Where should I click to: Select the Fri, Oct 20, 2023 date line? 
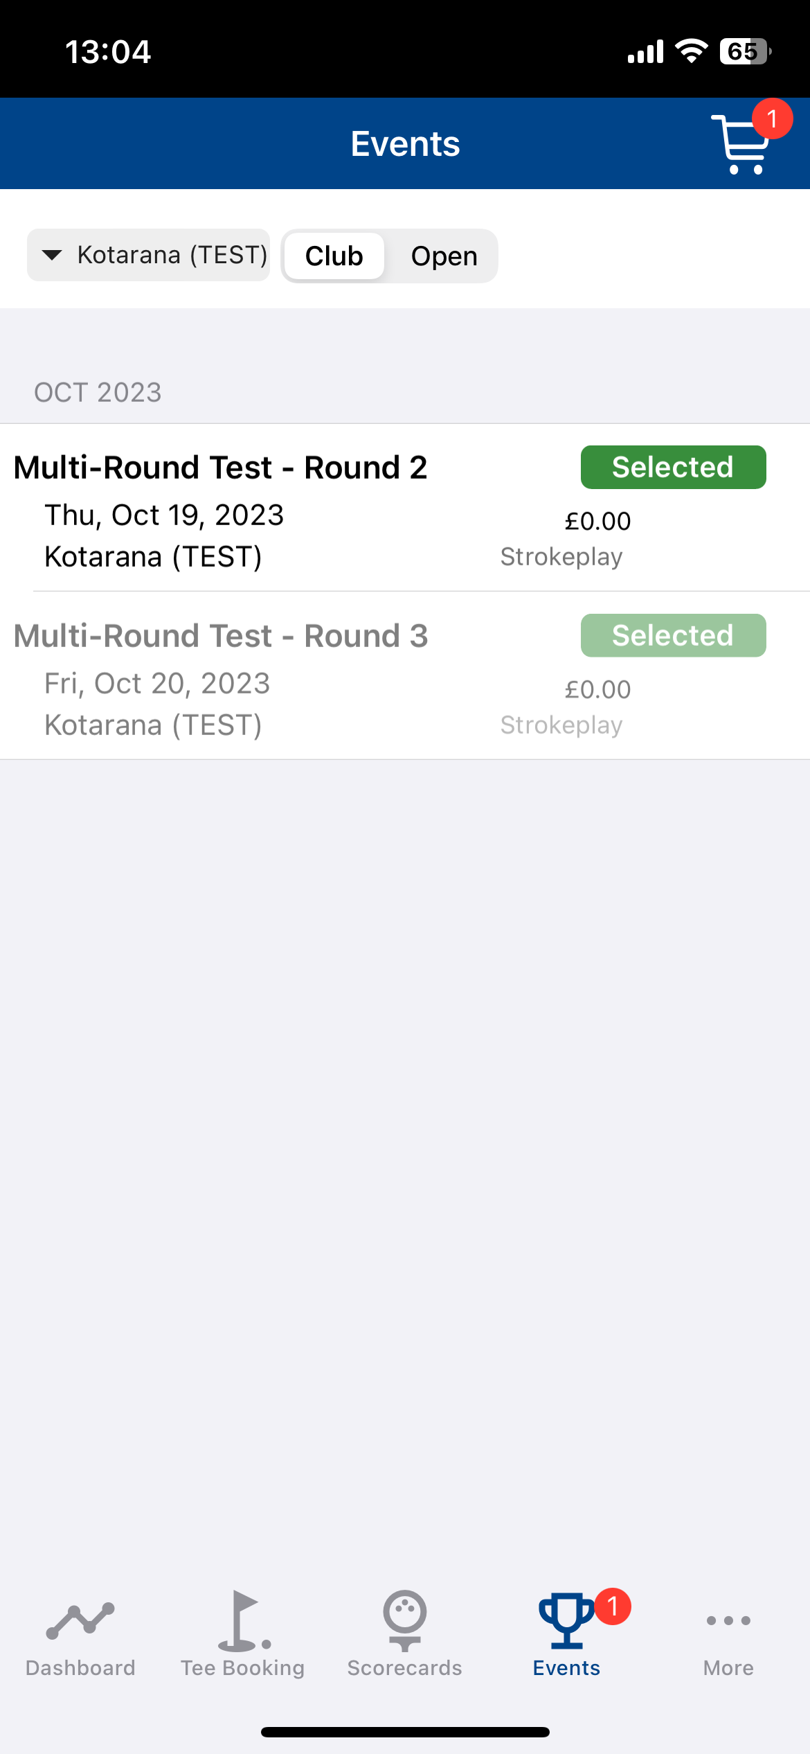click(157, 684)
